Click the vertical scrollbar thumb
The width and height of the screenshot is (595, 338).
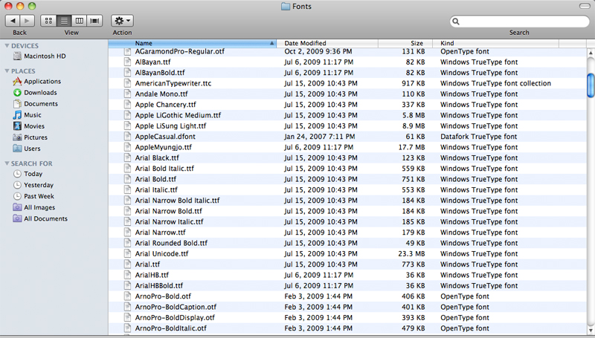[x=591, y=85]
